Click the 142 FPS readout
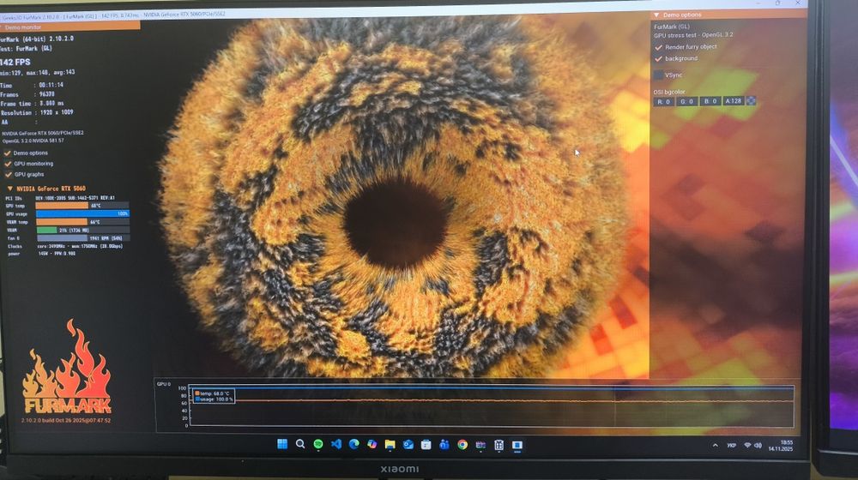 point(15,62)
